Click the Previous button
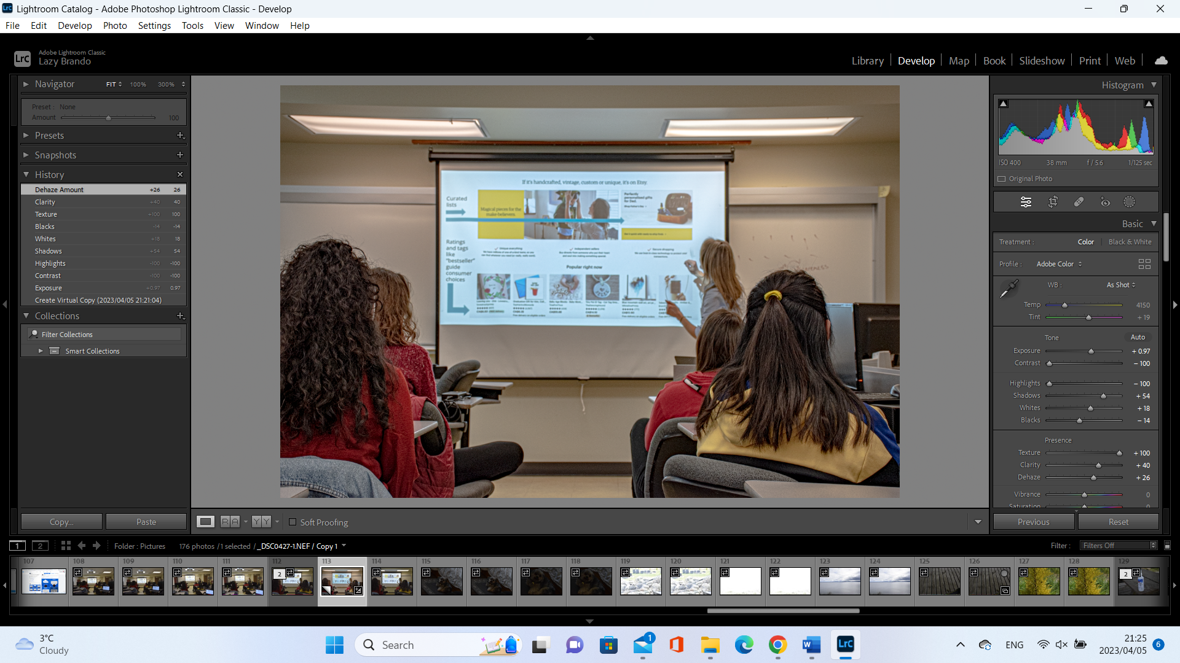Viewport: 1180px width, 663px height. click(1033, 522)
